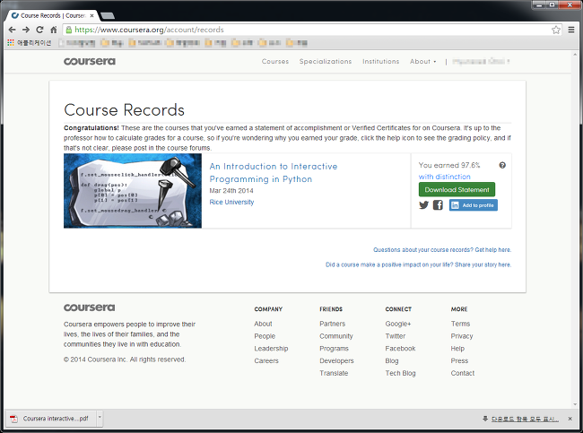Bookmark this page with star icon
This screenshot has height=433, width=583.
[x=556, y=30]
